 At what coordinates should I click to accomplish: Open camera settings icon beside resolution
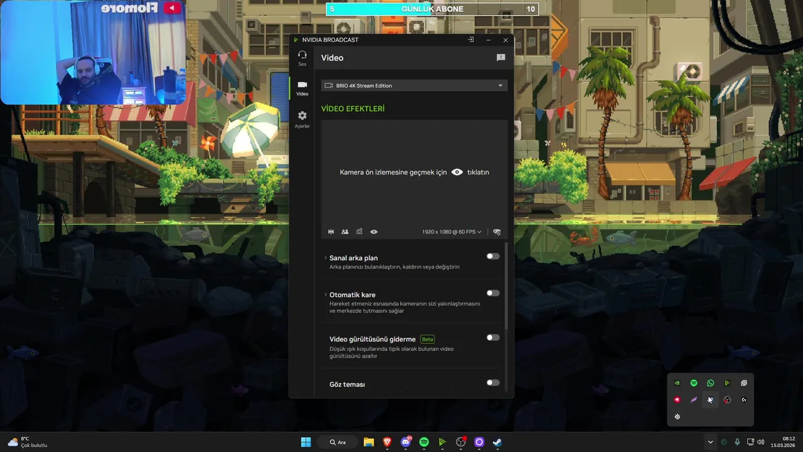(497, 232)
